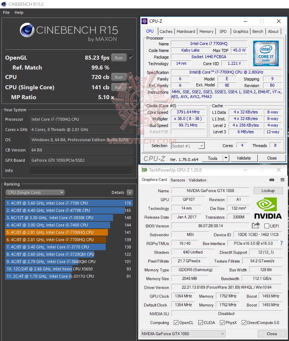The height and width of the screenshot is (341, 289).
Task: Select the Graphics Card tab in GPU-Z
Action: (154, 179)
